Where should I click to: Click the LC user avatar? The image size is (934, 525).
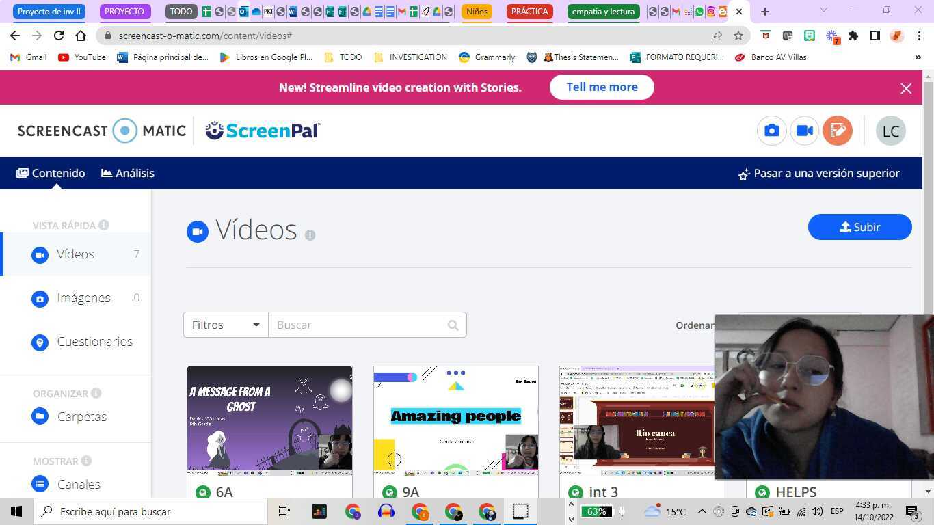click(x=890, y=131)
